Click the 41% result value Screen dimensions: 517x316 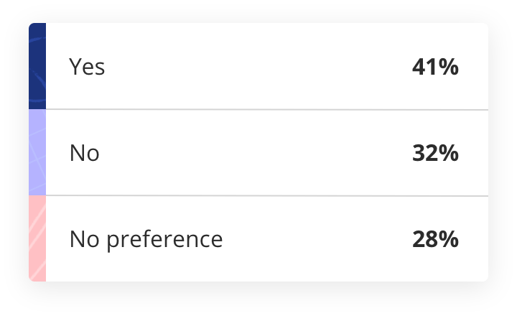tap(435, 67)
